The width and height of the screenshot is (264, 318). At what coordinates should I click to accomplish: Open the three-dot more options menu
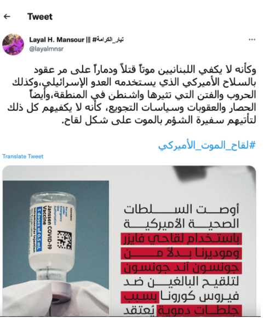tap(252, 39)
